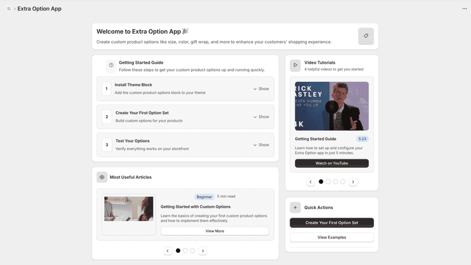Click the tag icon in welcome banner

366,36
